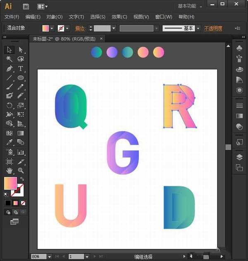The height and width of the screenshot is (261, 248).
Task: Activate the Eyedropper tool
Action: click(10, 142)
